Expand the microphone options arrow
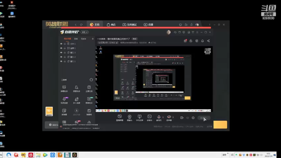Screen dimensions: 281x158 pyautogui.click(x=163, y=117)
